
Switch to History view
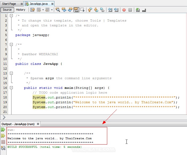pos(21,10)
